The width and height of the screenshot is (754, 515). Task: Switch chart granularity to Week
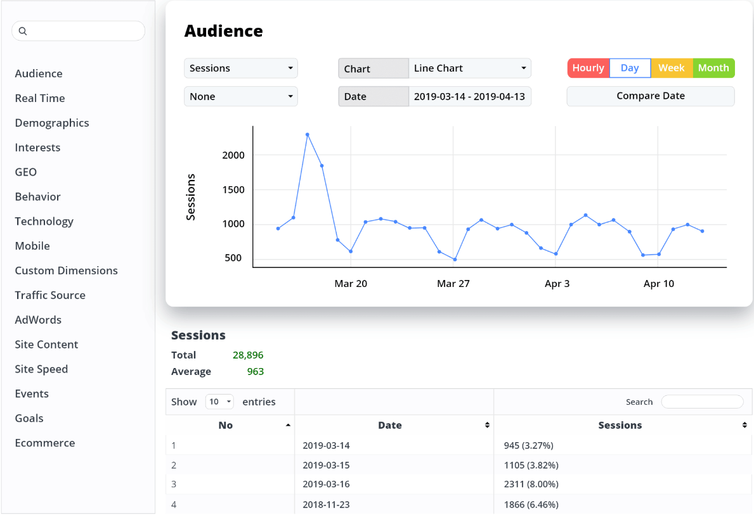[x=672, y=68]
